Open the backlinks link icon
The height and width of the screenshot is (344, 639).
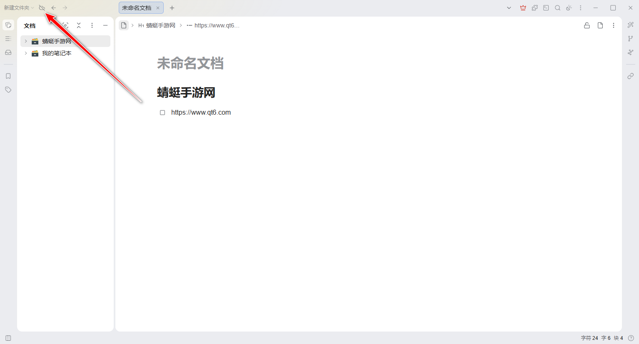tap(631, 76)
